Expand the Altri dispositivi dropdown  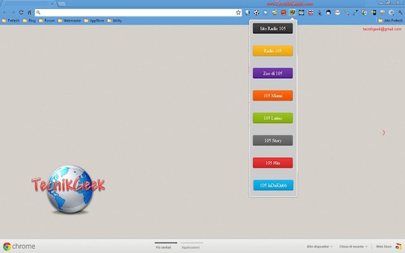click(320, 246)
